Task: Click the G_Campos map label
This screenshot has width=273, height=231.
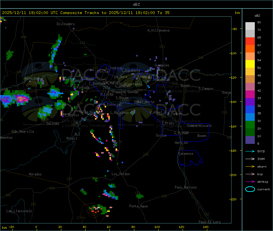Action: (206, 89)
